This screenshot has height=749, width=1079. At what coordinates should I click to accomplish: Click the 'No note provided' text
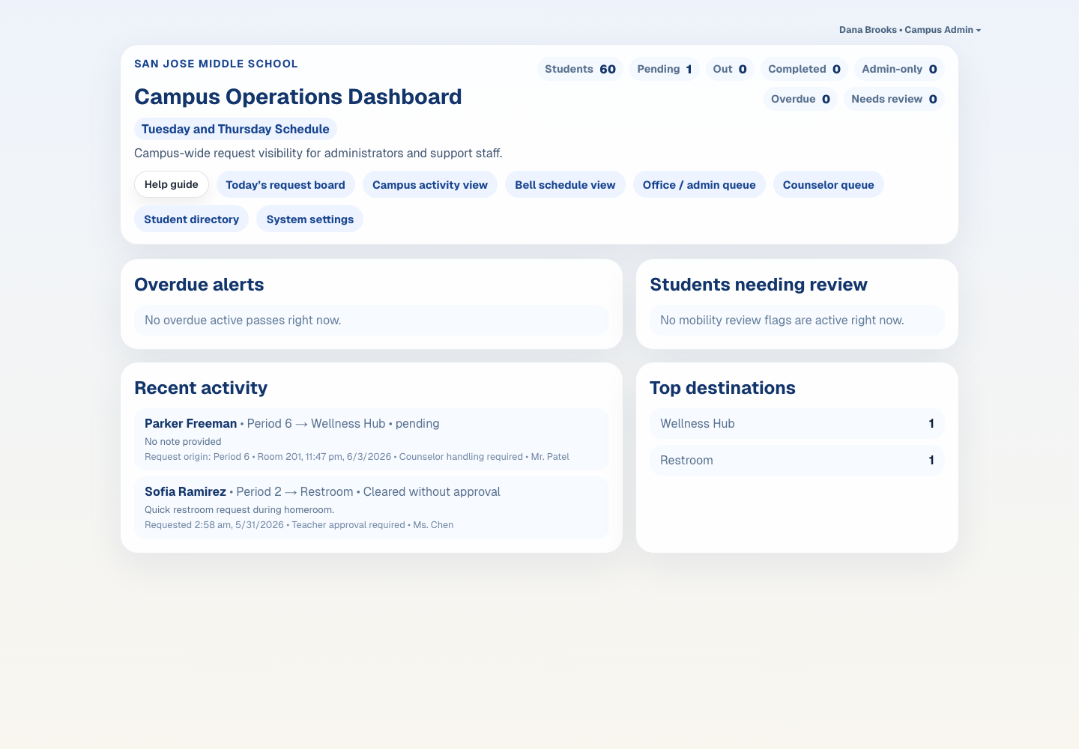(x=183, y=442)
